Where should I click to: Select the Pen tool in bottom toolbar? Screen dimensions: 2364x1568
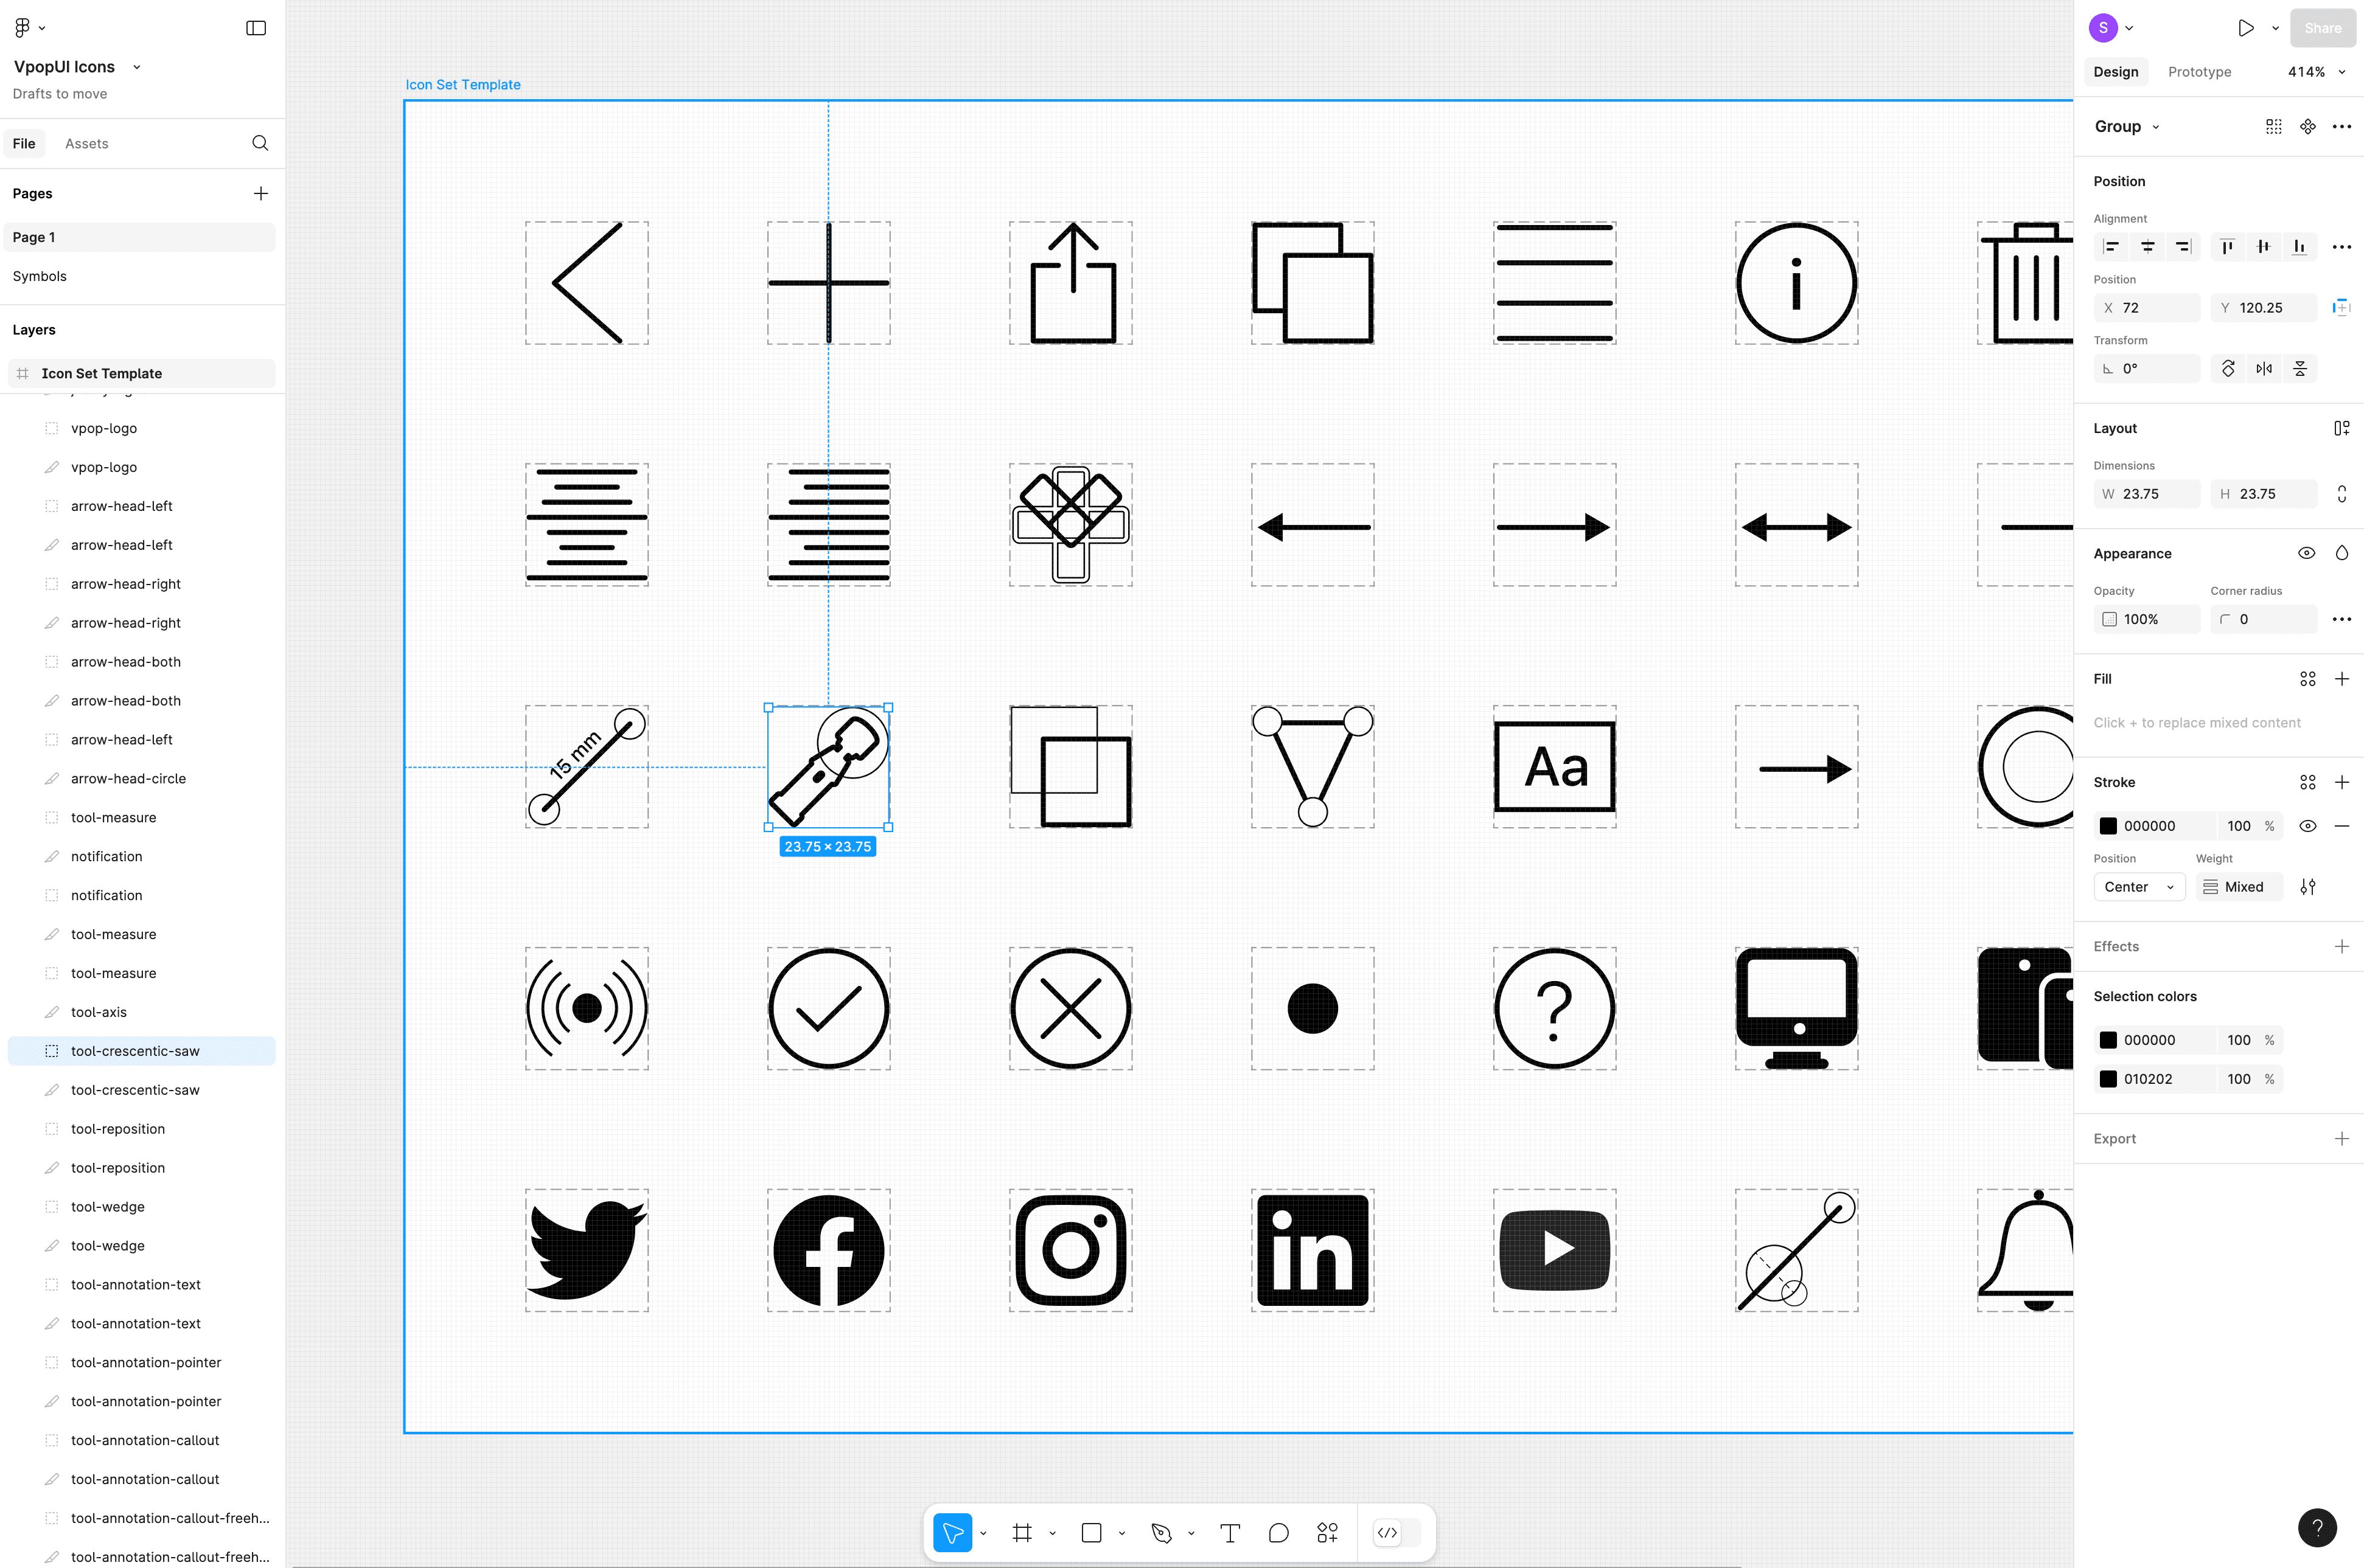pos(1162,1533)
